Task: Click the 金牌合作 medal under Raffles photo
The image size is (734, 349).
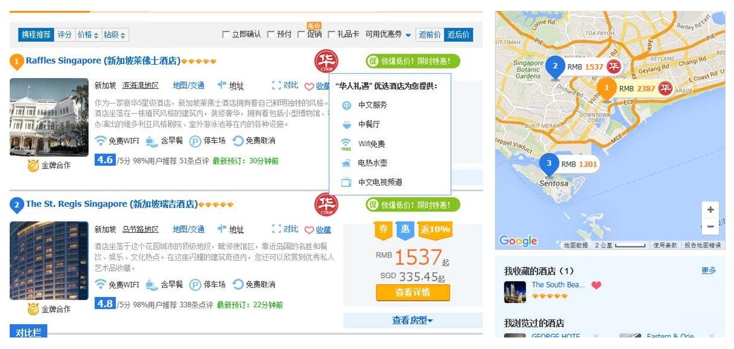Action: pos(33,165)
